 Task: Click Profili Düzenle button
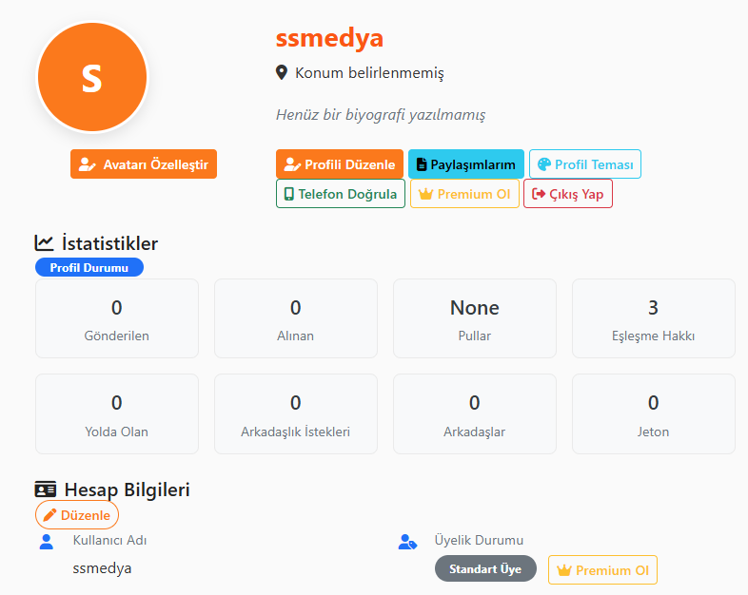340,164
